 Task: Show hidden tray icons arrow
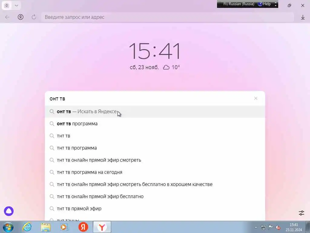click(256, 227)
